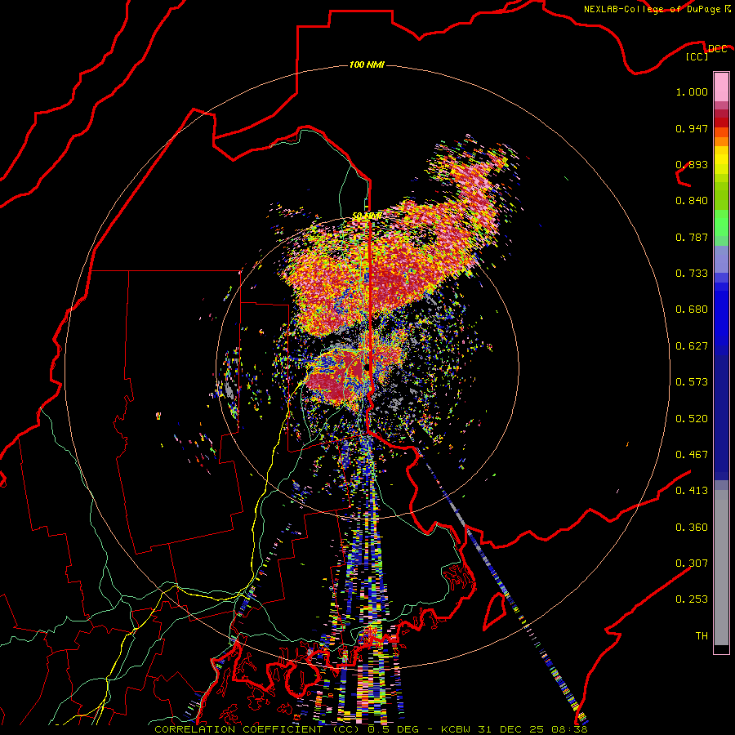The image size is (735, 735).
Task: Pick the yellow segment of the color bar
Action: tap(721, 160)
